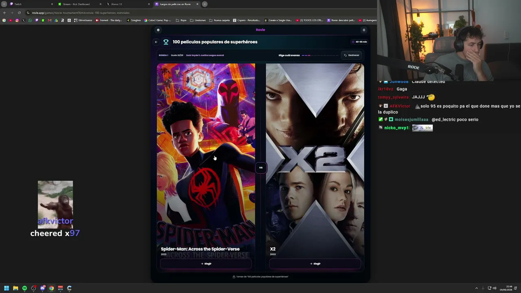Open the Instagram bookmark icon
Screen dimensions: 521x293
point(17,20)
